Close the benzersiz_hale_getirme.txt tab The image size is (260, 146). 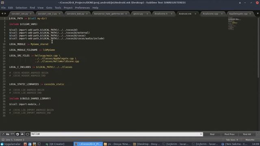[126, 14]
